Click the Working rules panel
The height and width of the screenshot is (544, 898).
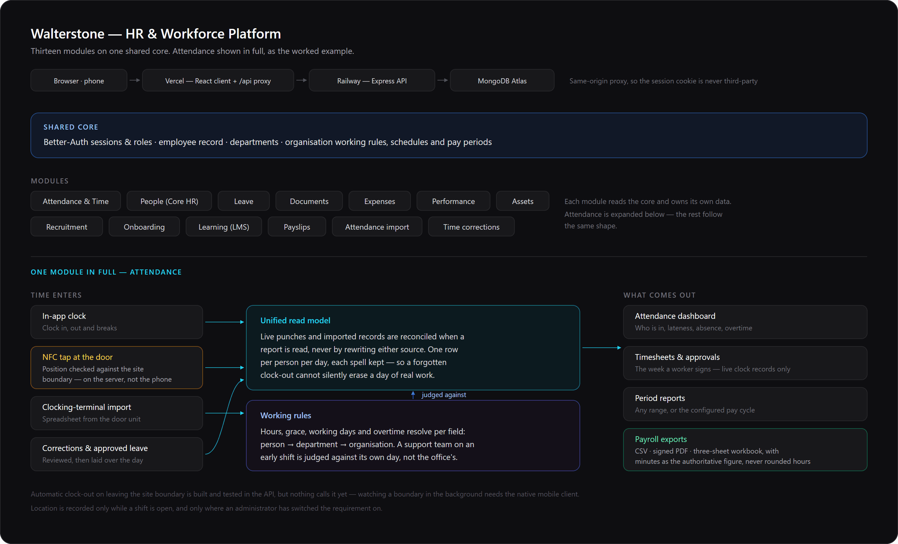413,436
